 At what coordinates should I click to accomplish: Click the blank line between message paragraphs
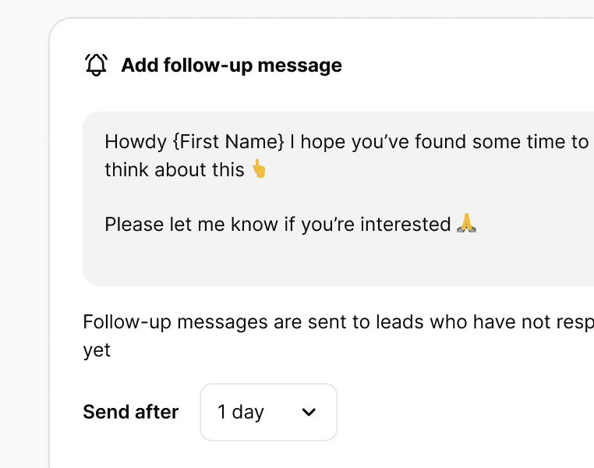(x=234, y=197)
